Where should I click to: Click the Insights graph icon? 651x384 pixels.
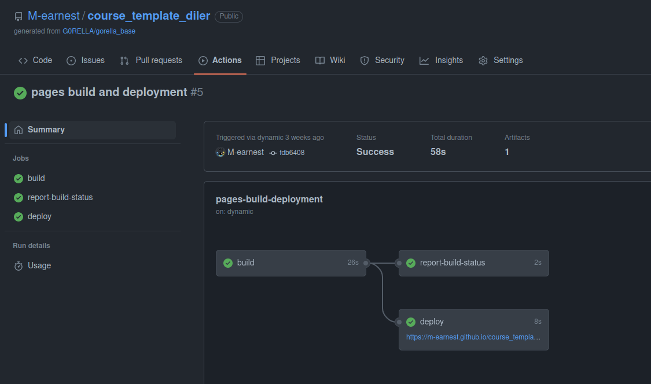[424, 61]
